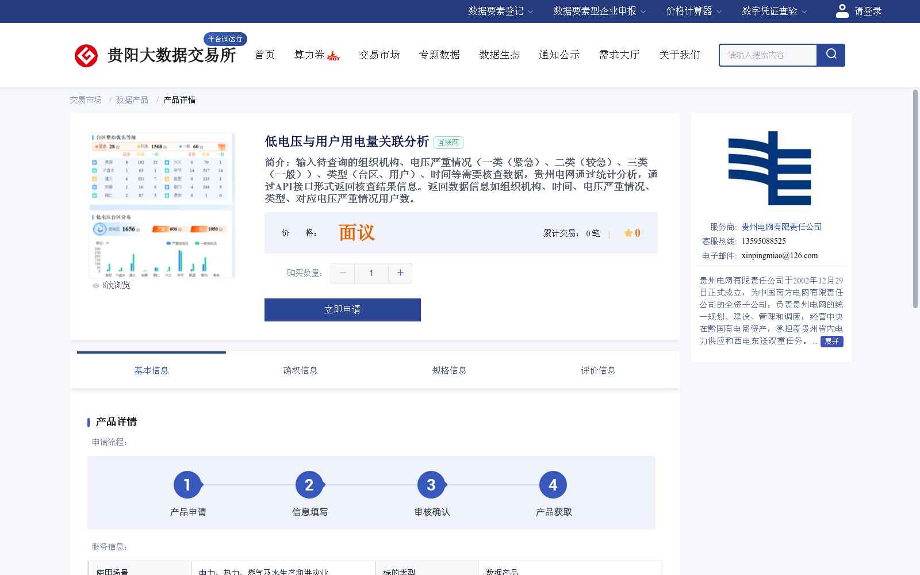920x575 pixels.
Task: Click the purchase quantity number field
Action: [x=371, y=273]
